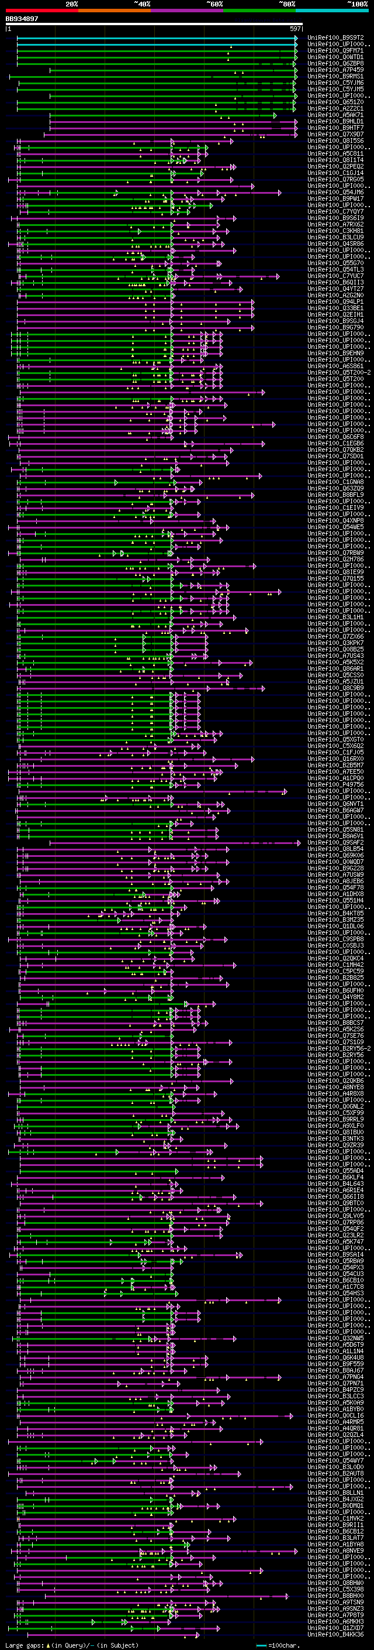The width and height of the screenshot is (374, 1650).
Task: Select label UniRef100_Q5T200-2
Action: point(339,372)
